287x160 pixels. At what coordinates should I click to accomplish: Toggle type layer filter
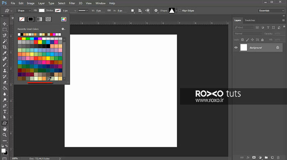pyautogui.click(x=268, y=27)
